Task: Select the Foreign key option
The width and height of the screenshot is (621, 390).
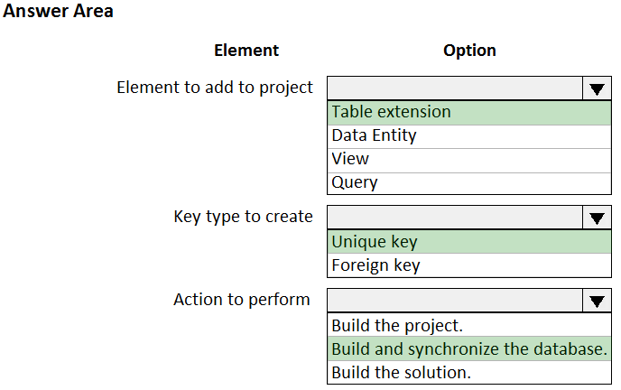Action: click(x=375, y=265)
